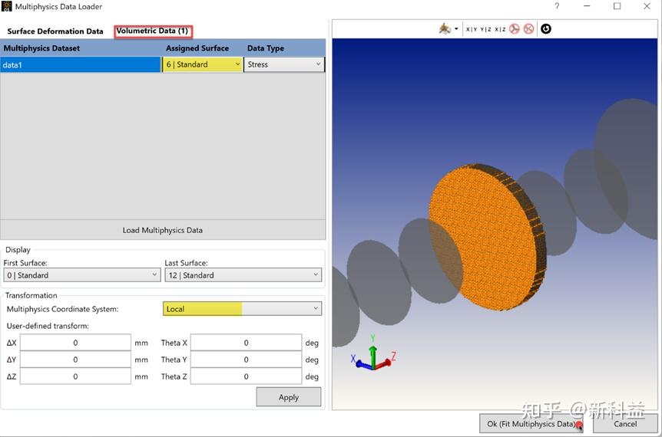Screen dimensions: 662x437
Task: Click the black reset view icon
Action: click(x=546, y=28)
